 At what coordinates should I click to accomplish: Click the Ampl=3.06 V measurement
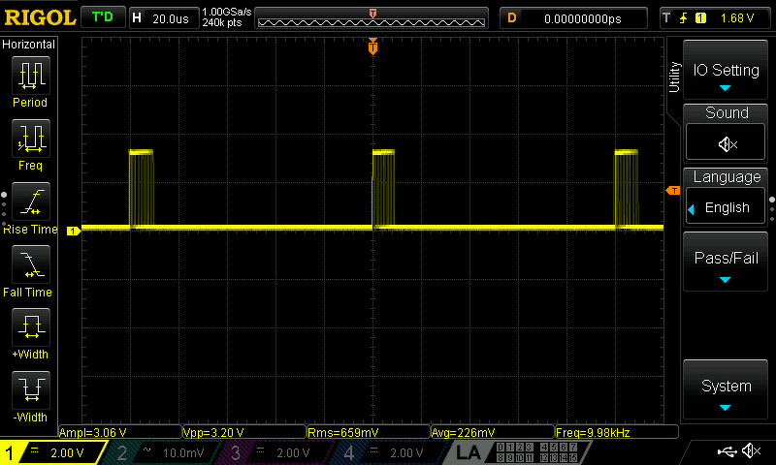pyautogui.click(x=120, y=432)
